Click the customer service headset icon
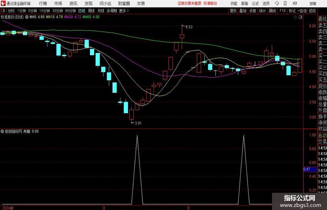This screenshot has width=327, height=210. tap(277, 3)
